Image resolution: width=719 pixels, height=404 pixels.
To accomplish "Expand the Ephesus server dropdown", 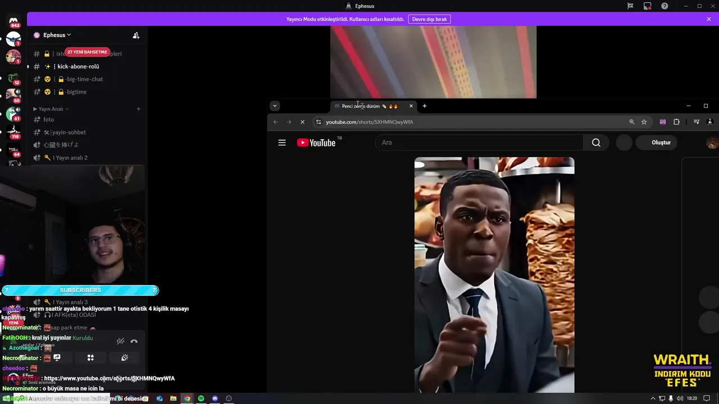I will [57, 35].
